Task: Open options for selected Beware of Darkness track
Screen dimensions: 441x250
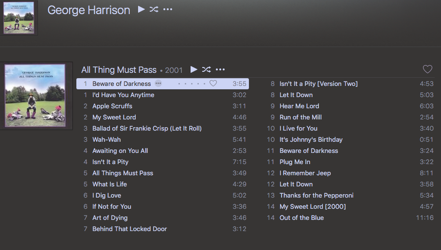Action: coord(159,83)
